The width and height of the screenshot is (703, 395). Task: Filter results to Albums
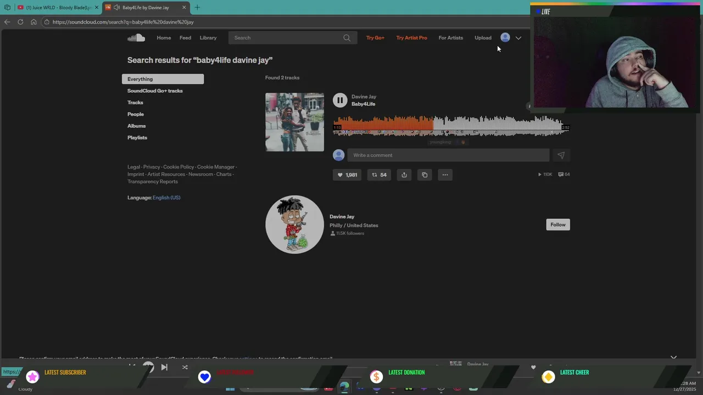coord(137,126)
